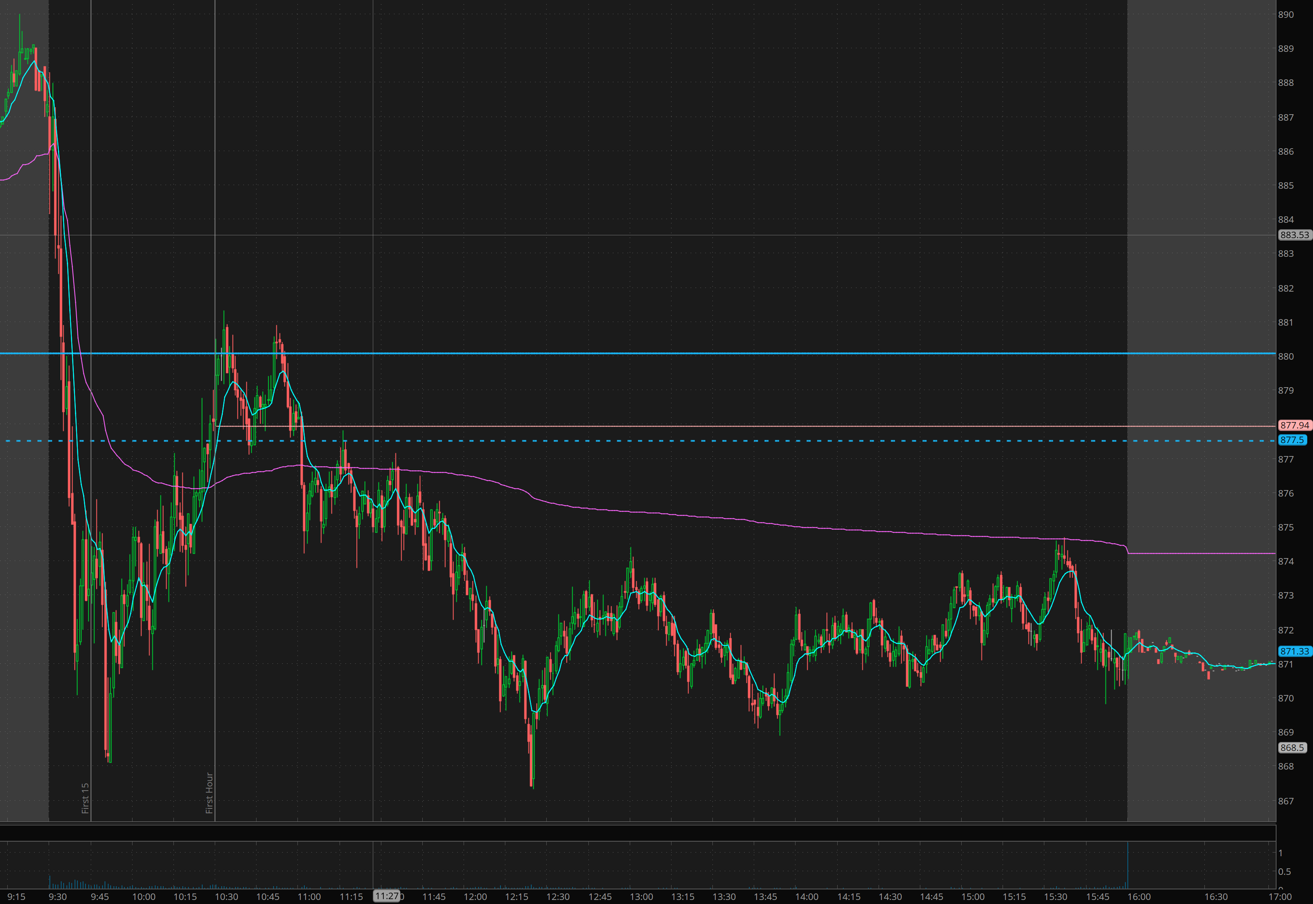Click the 16:00 time axis label
Screen dimensions: 1313x904
1139,897
